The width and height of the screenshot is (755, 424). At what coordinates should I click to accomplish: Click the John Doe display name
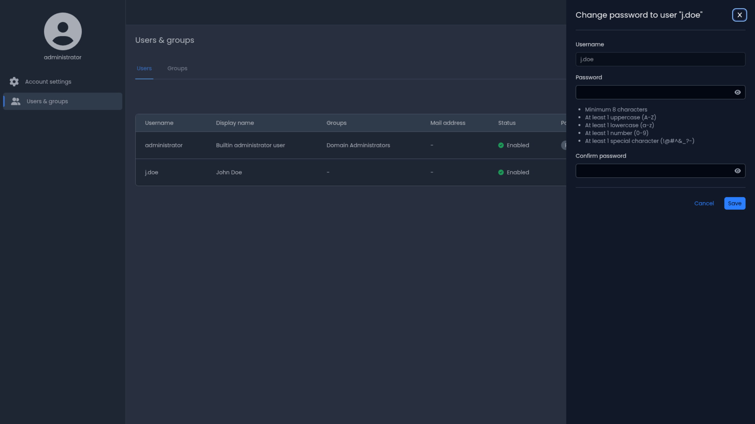coord(229,172)
